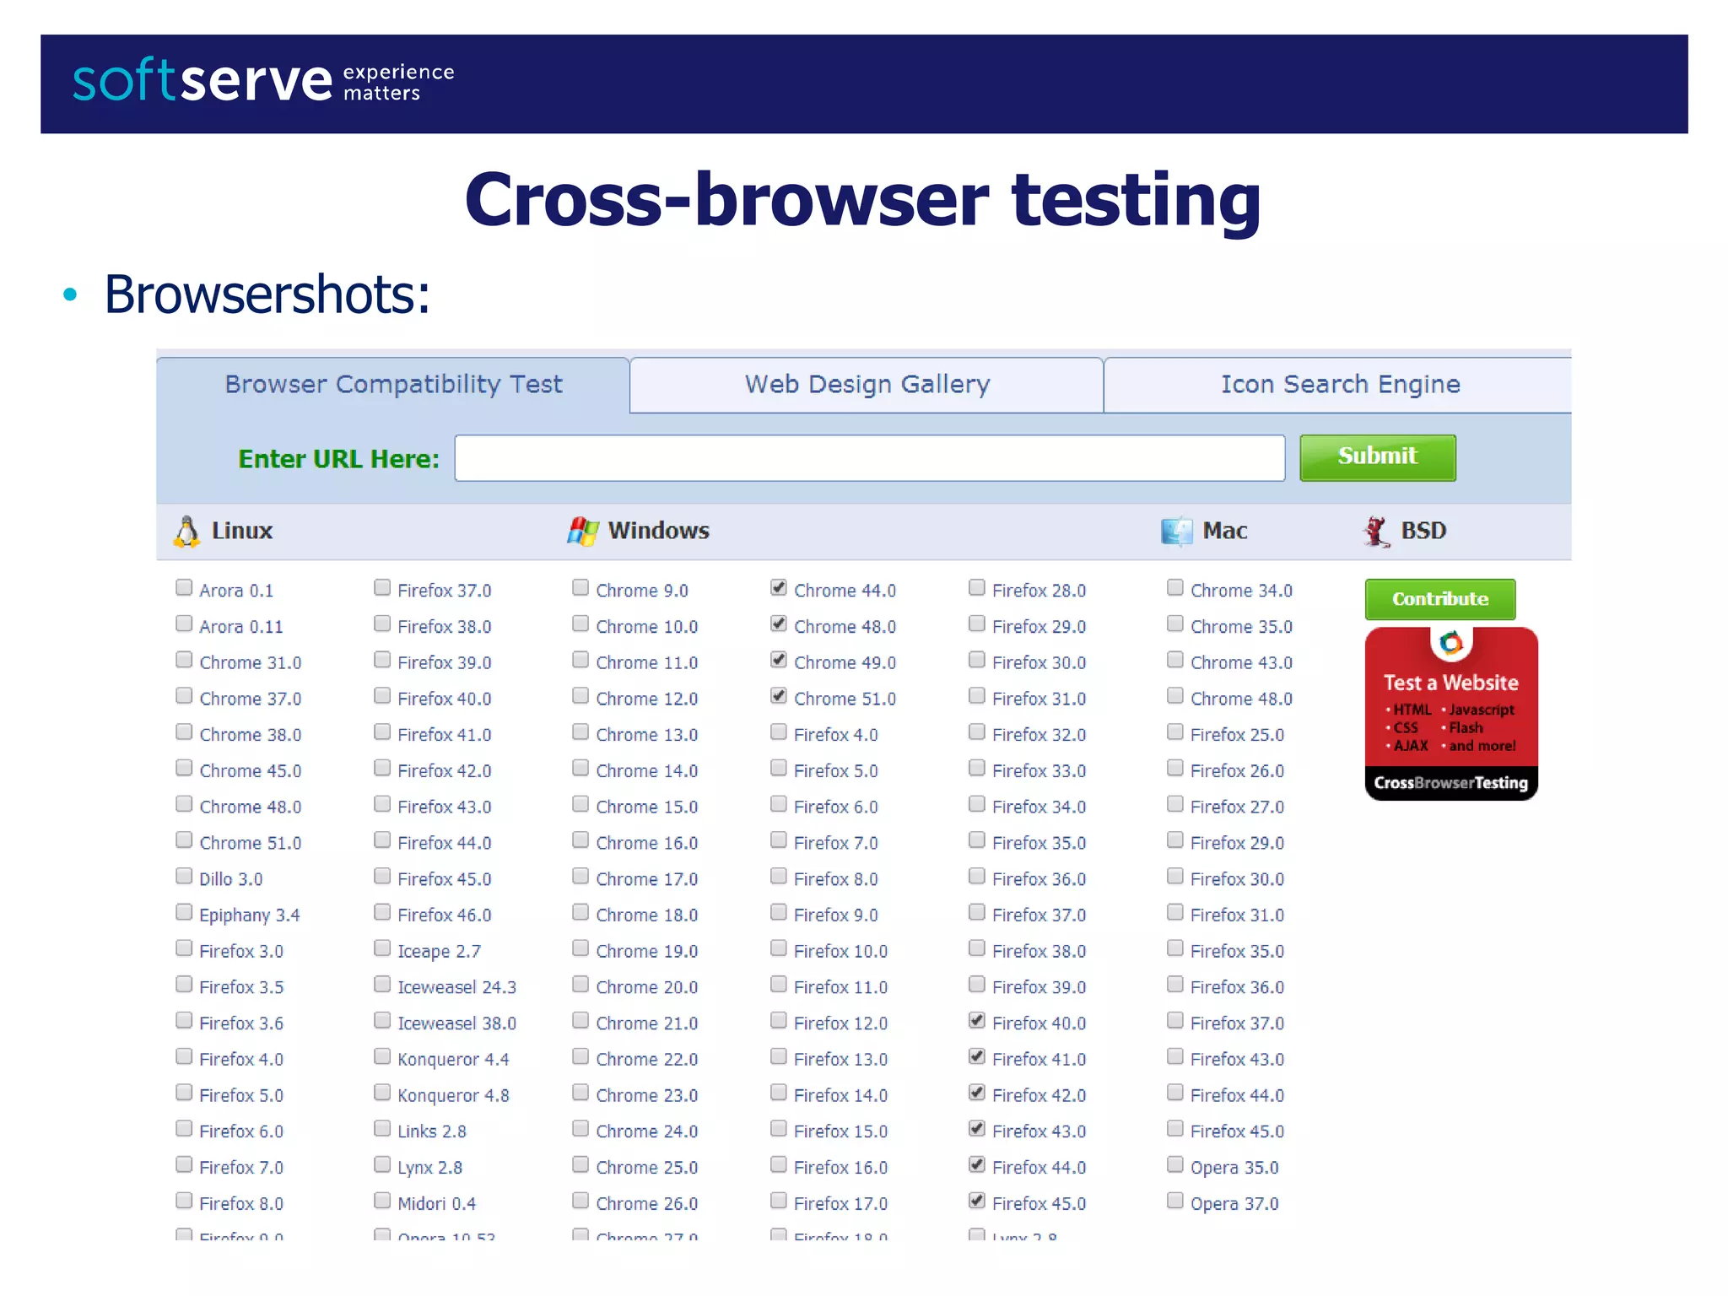Image resolution: width=1728 pixels, height=1296 pixels.
Task: Click the green Contribute button
Action: (x=1440, y=599)
